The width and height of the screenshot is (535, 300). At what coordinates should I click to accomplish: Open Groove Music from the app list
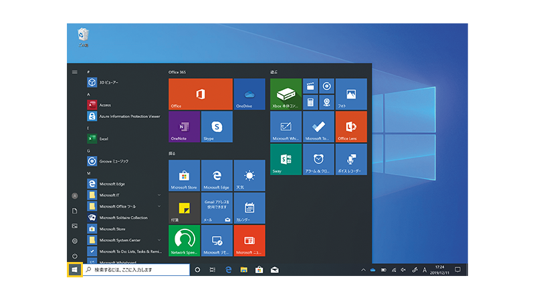124,161
